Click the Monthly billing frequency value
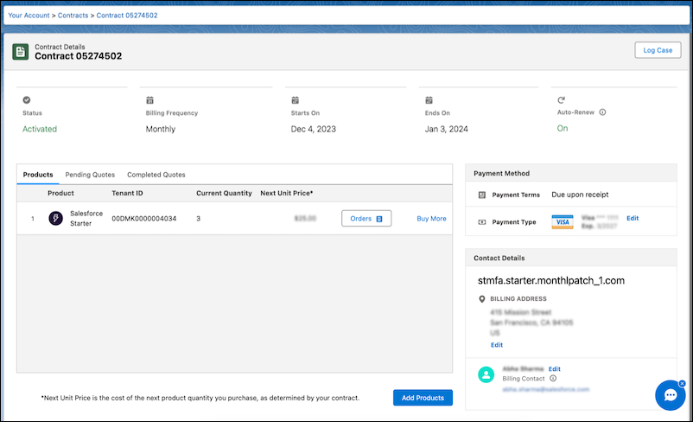This screenshot has height=422, width=693. [x=161, y=129]
